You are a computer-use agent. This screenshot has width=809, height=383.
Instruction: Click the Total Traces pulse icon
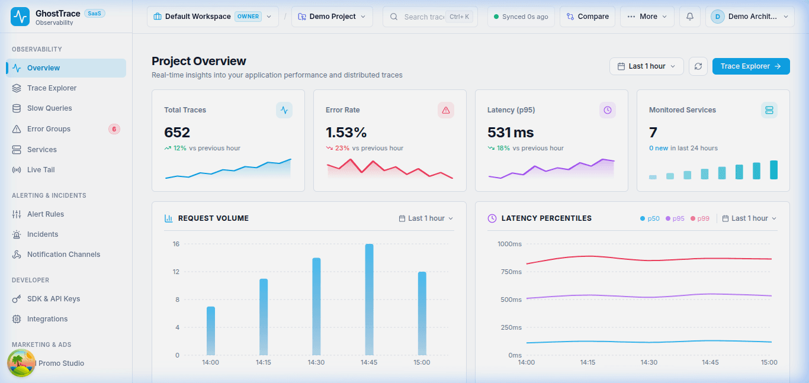284,110
